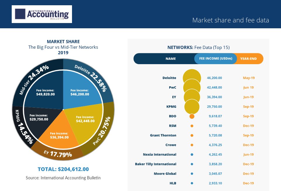Click Nexia International's year-end 'Jun-19'
This screenshot has width=281, height=191.
tap(249, 155)
